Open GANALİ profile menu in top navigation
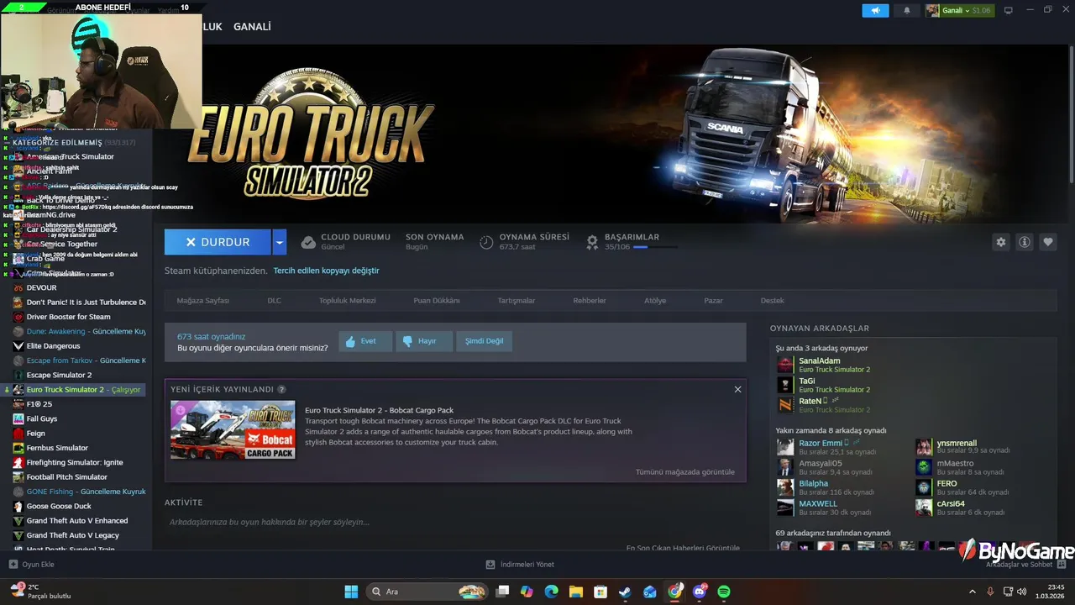Screen dimensions: 1075x605 click(x=252, y=27)
